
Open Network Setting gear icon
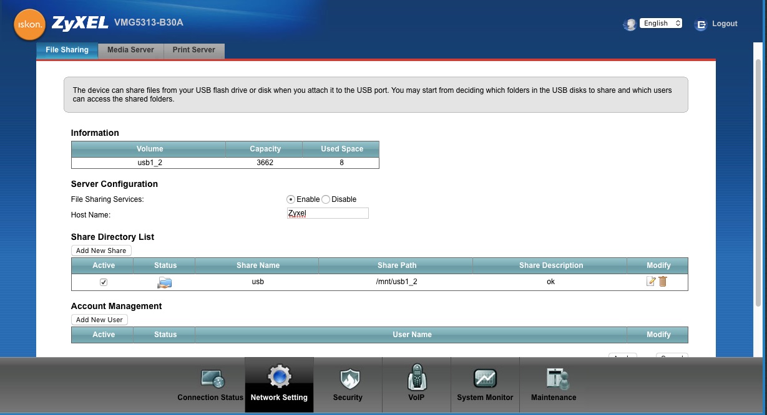[279, 378]
